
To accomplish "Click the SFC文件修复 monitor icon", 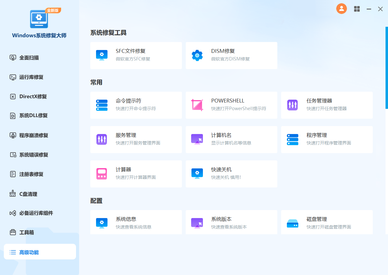I will (102, 55).
